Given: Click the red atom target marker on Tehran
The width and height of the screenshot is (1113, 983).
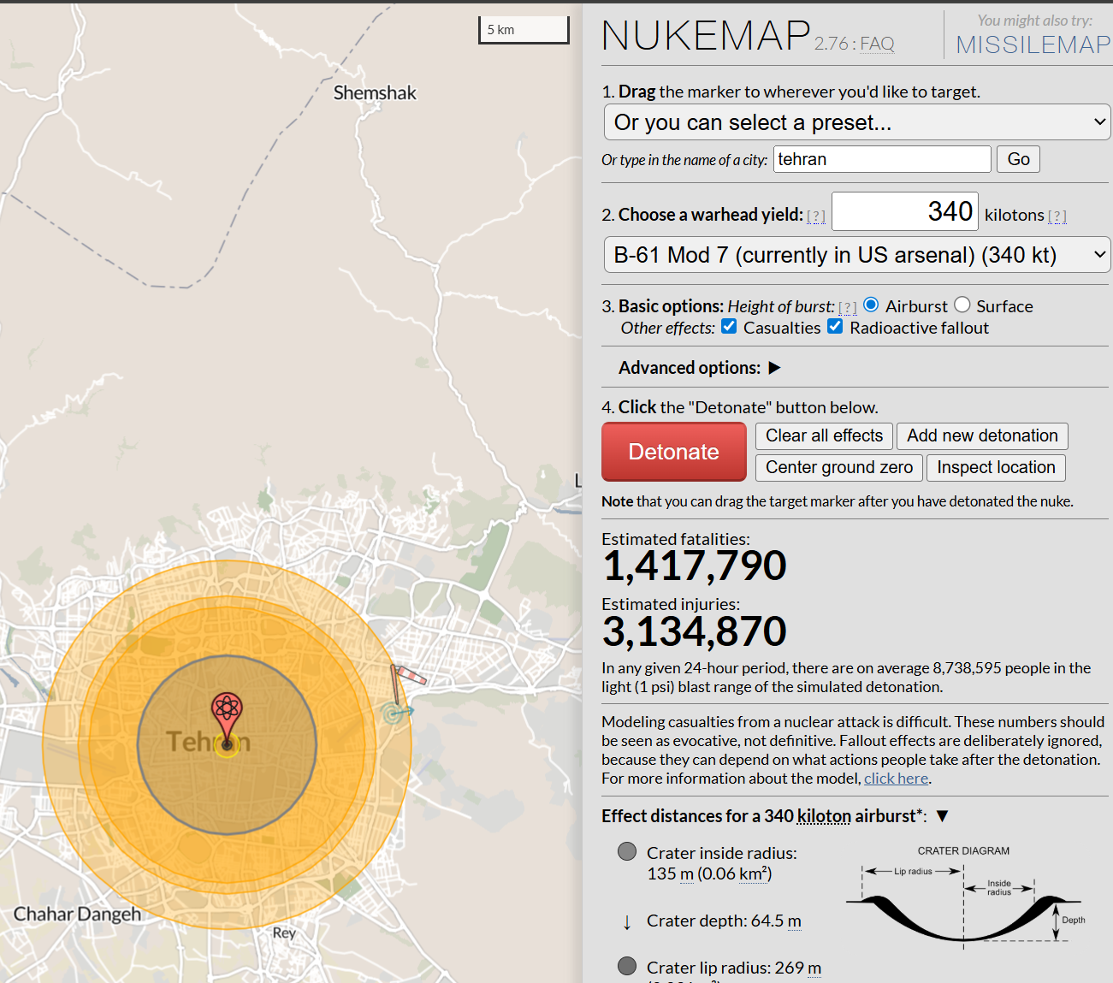Looking at the screenshot, I should tap(227, 717).
